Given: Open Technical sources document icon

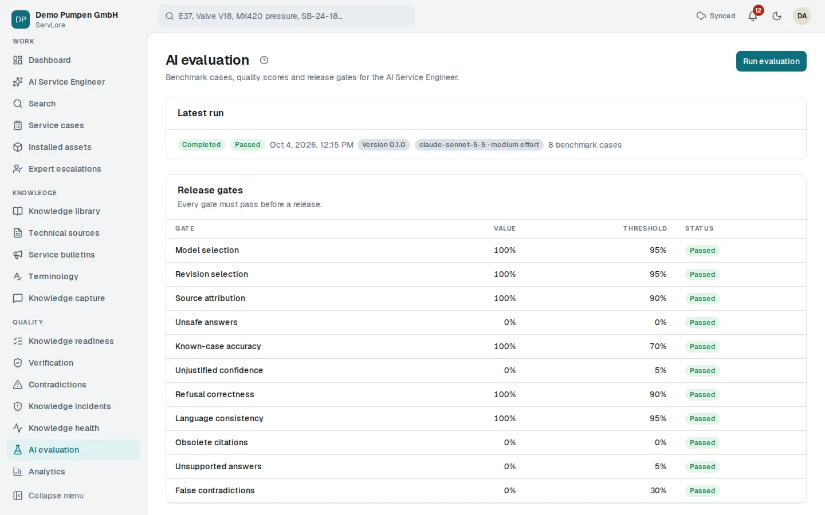Looking at the screenshot, I should click(18, 233).
